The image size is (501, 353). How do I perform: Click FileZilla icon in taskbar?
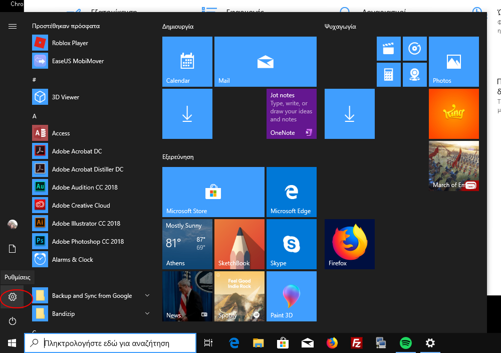click(357, 343)
